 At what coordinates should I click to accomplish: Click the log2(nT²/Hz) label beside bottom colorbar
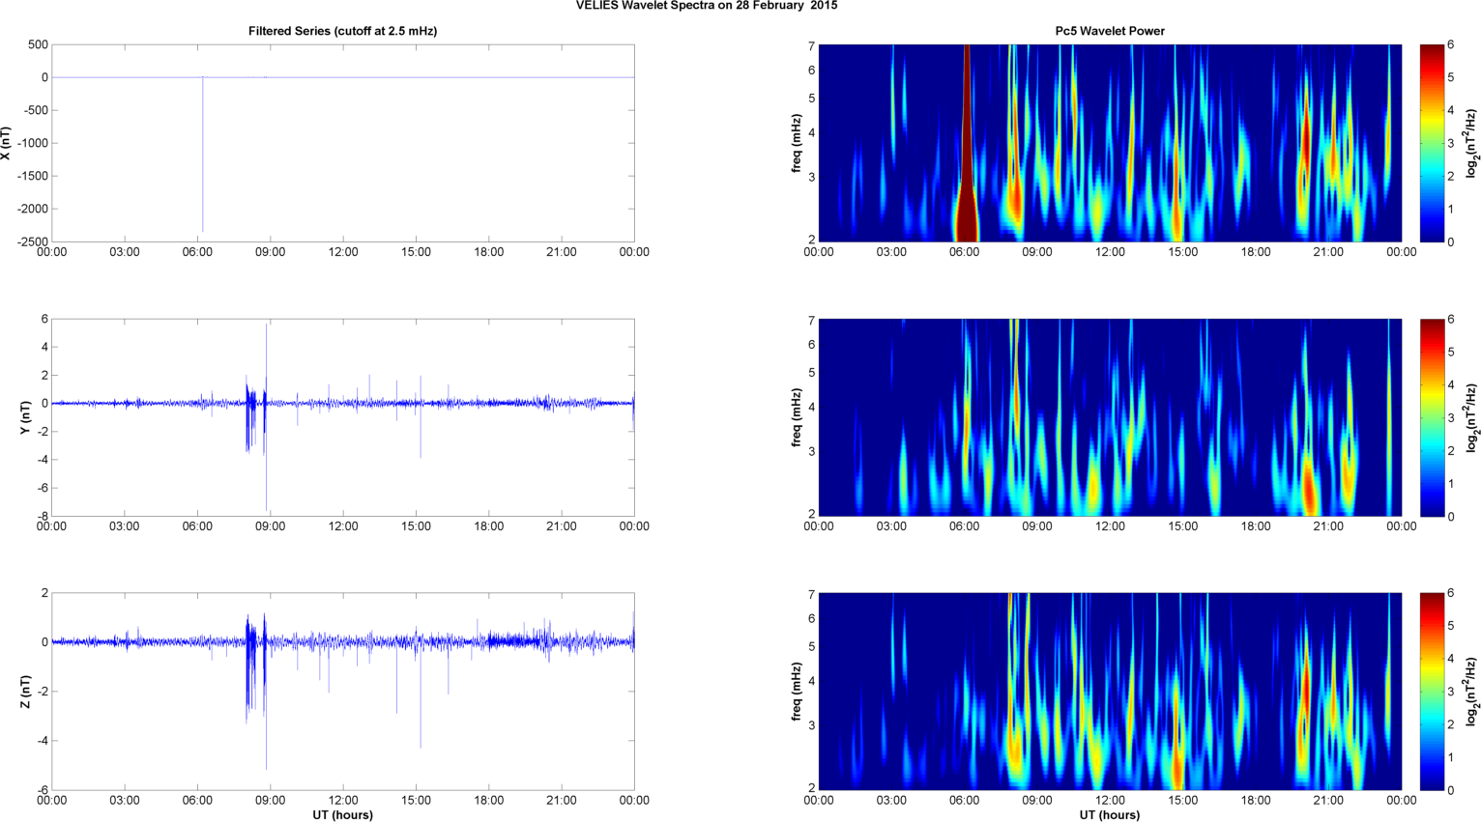1471,692
